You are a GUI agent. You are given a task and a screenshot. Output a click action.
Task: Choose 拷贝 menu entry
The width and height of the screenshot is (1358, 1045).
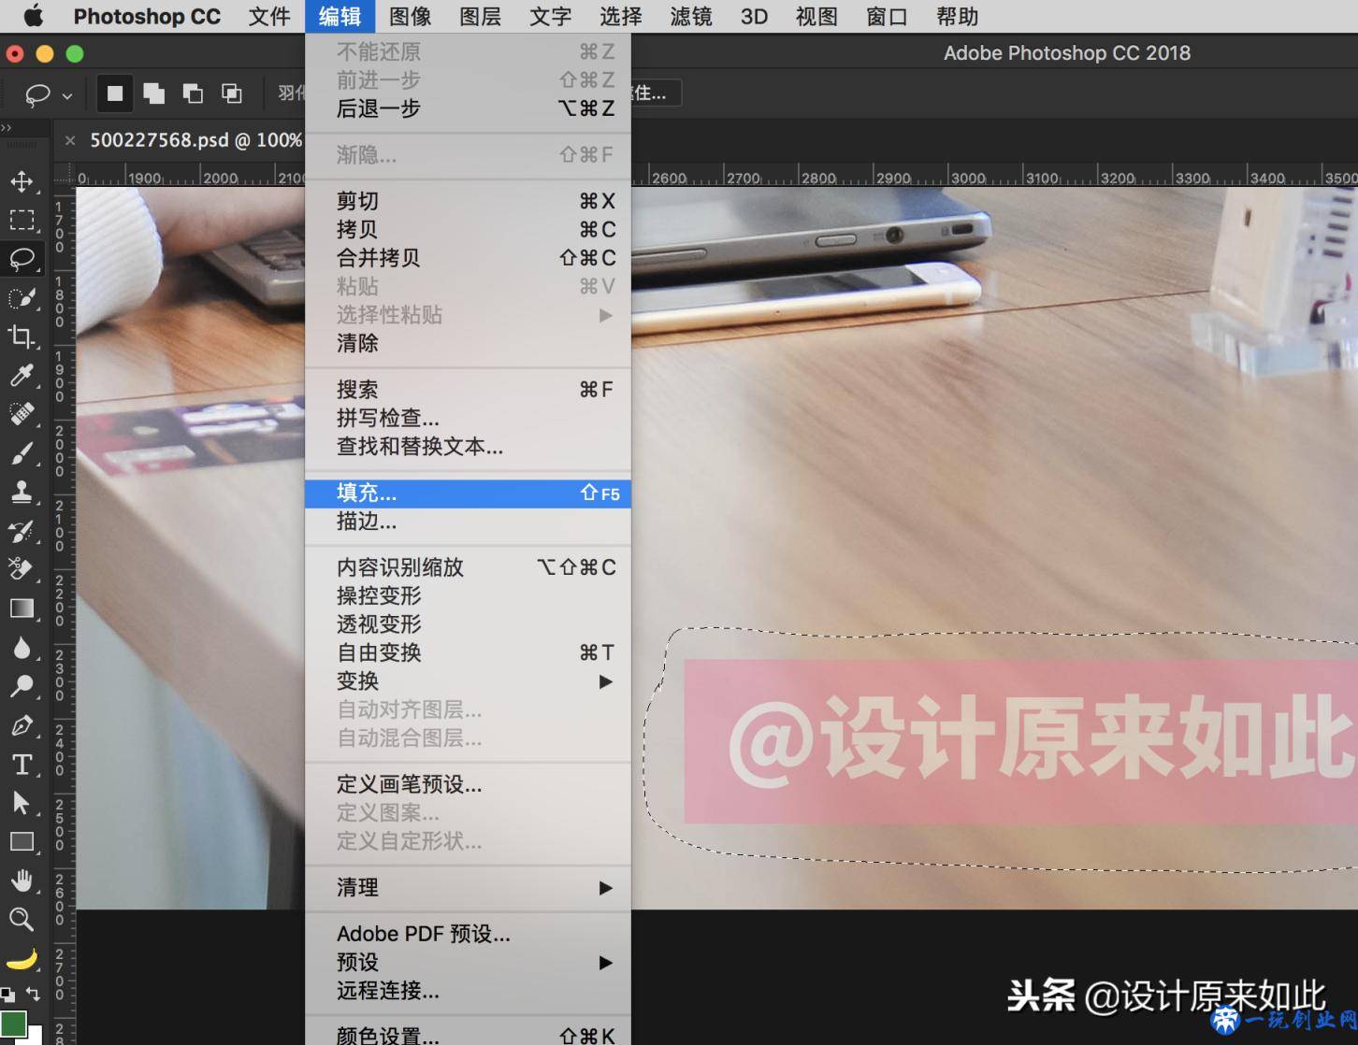pyautogui.click(x=468, y=229)
